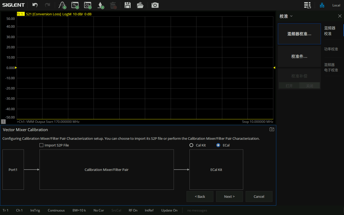Click the Next > button
The image size is (344, 215).
point(229,196)
